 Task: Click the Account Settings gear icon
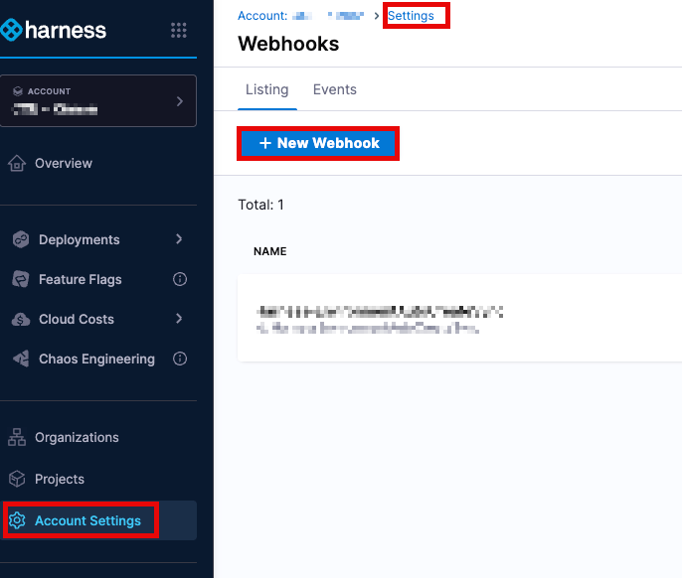(16, 520)
